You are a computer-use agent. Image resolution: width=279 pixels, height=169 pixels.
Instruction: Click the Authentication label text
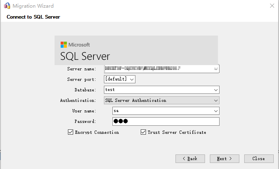[x=78, y=100]
